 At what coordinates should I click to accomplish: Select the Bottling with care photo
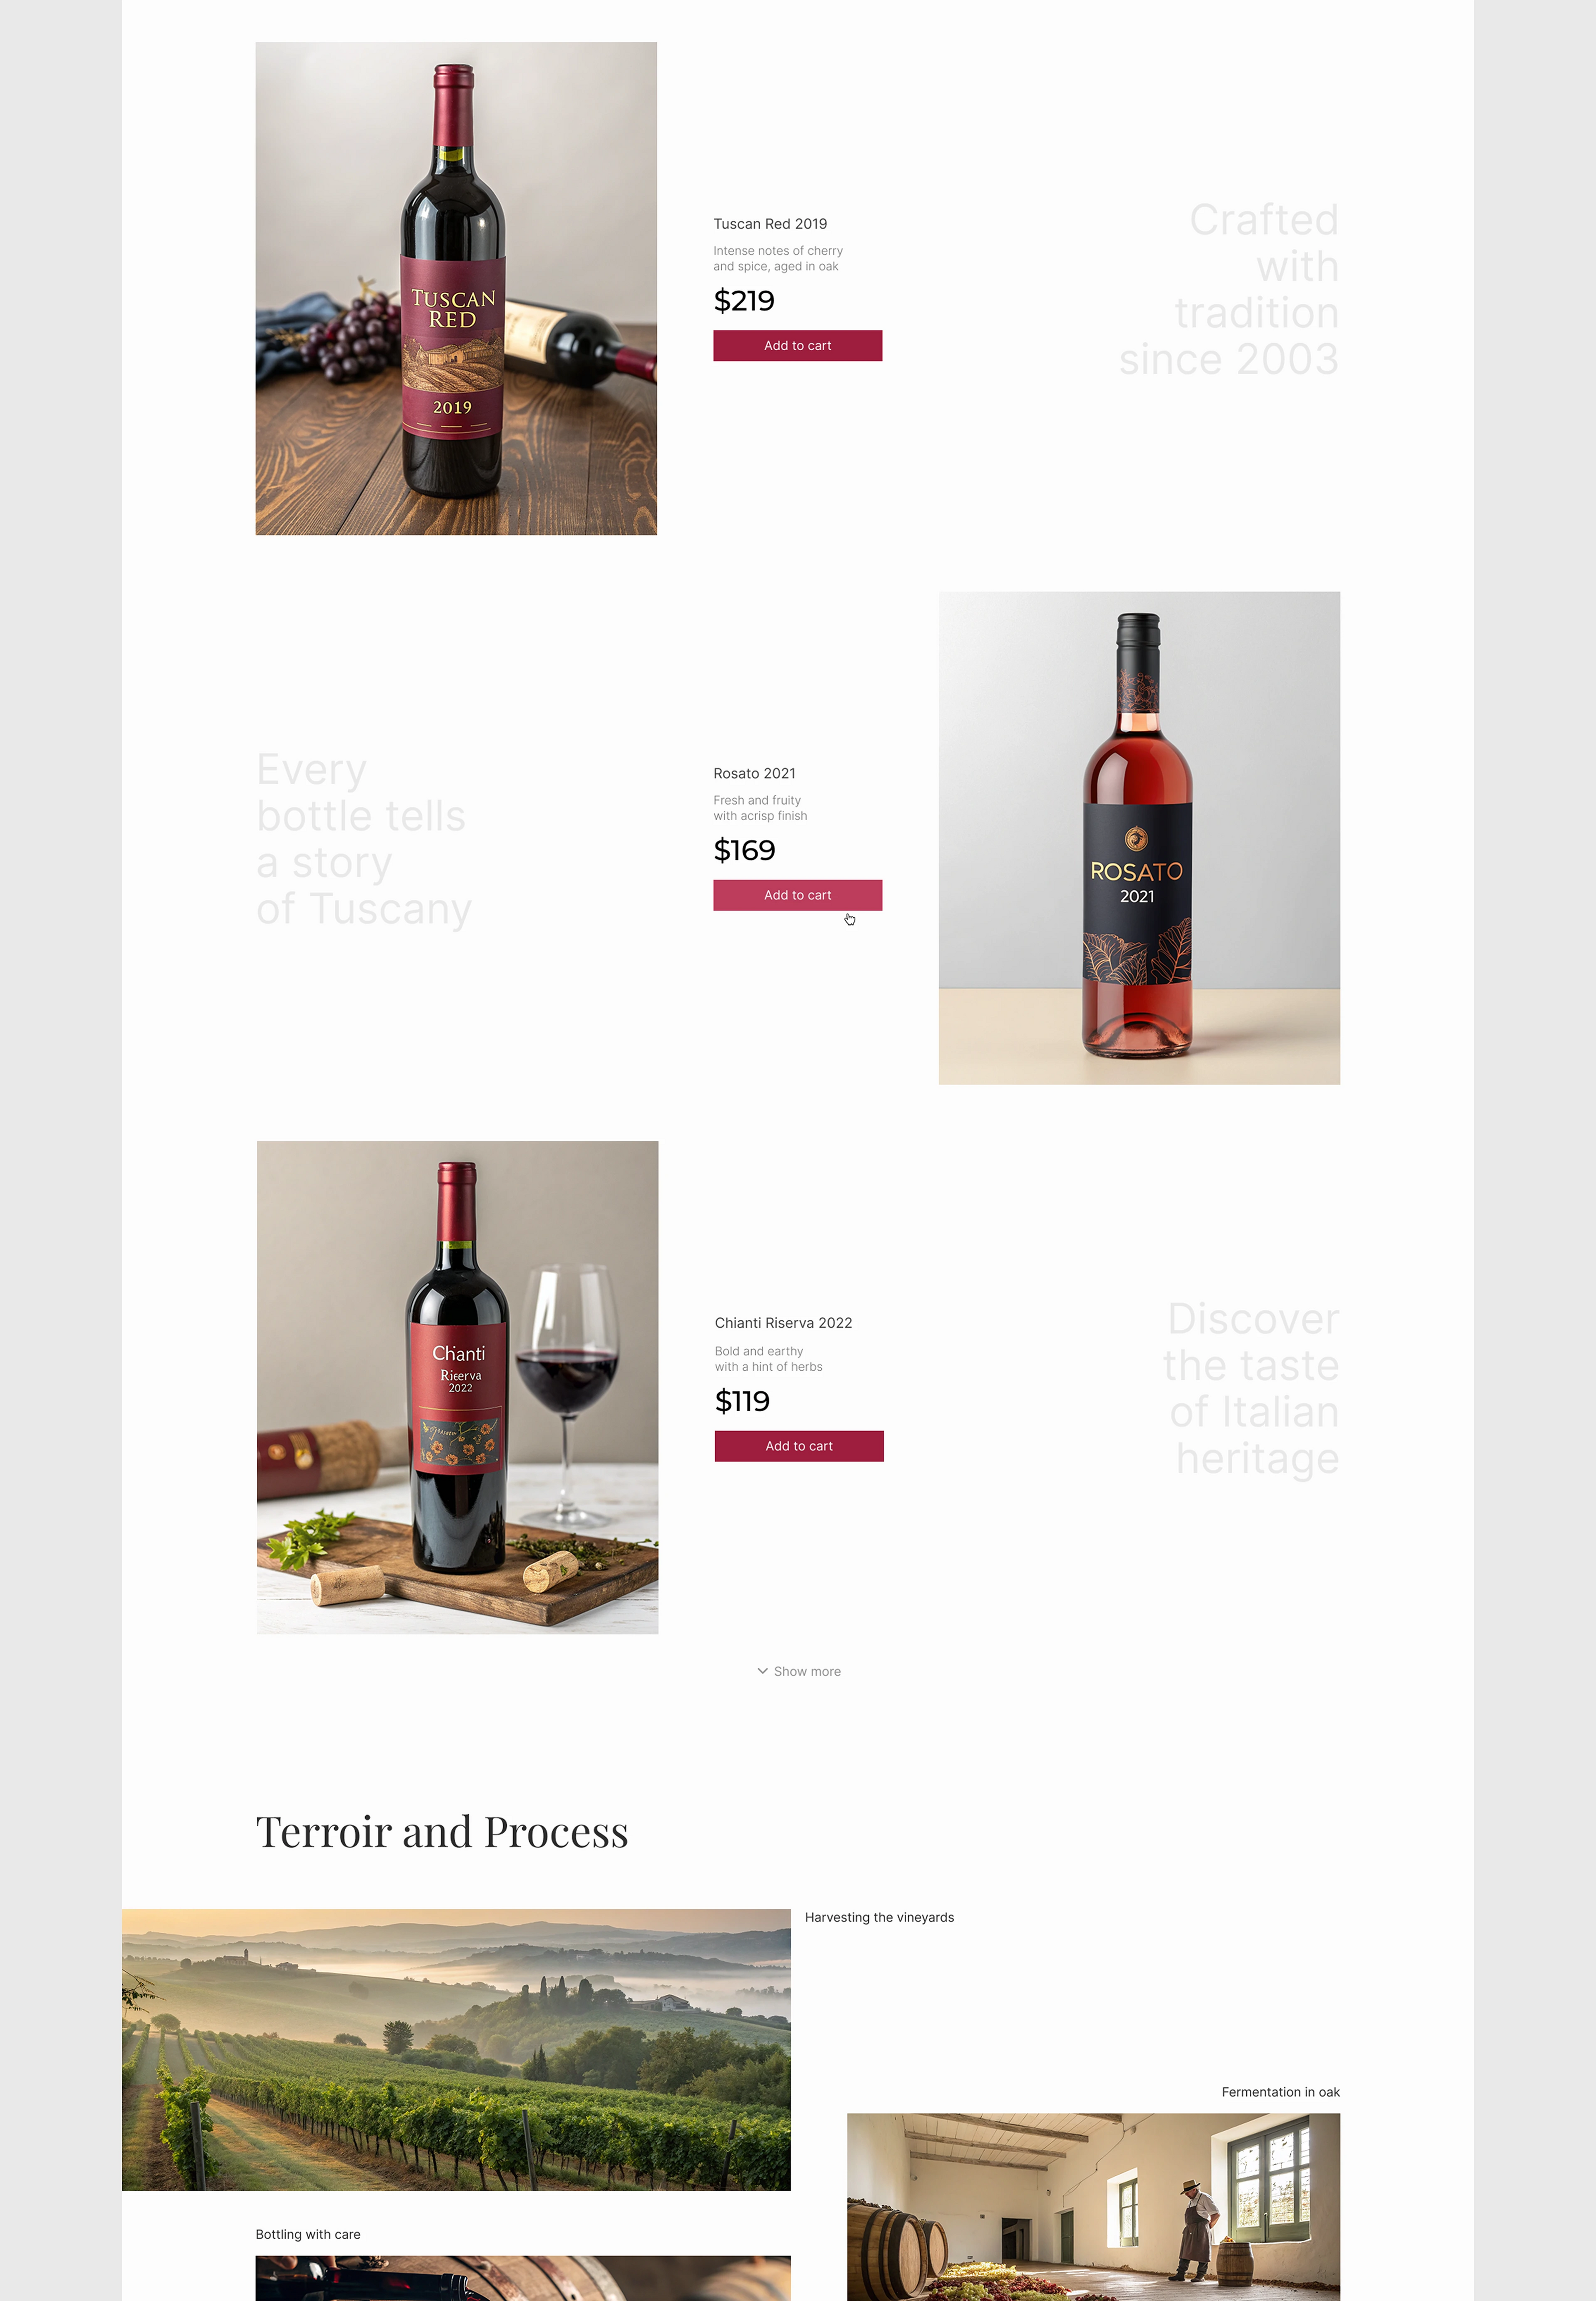coord(523,2278)
